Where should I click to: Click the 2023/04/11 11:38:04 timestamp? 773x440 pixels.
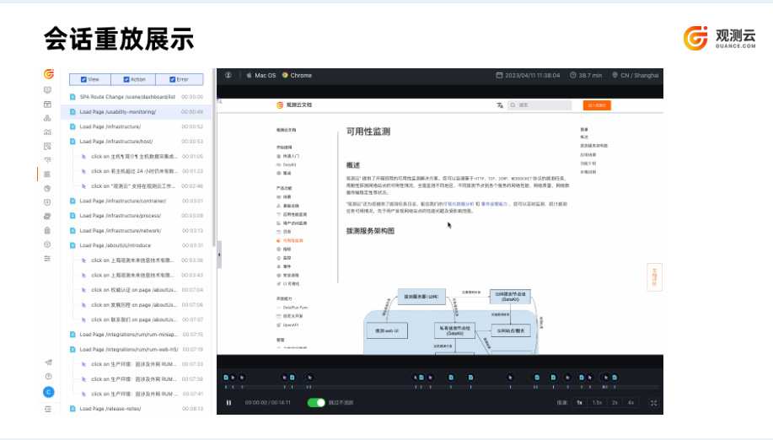coord(533,75)
